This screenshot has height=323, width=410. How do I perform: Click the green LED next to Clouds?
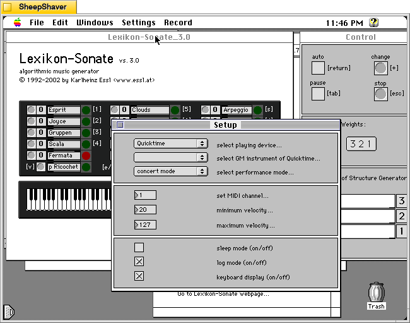[175, 110]
